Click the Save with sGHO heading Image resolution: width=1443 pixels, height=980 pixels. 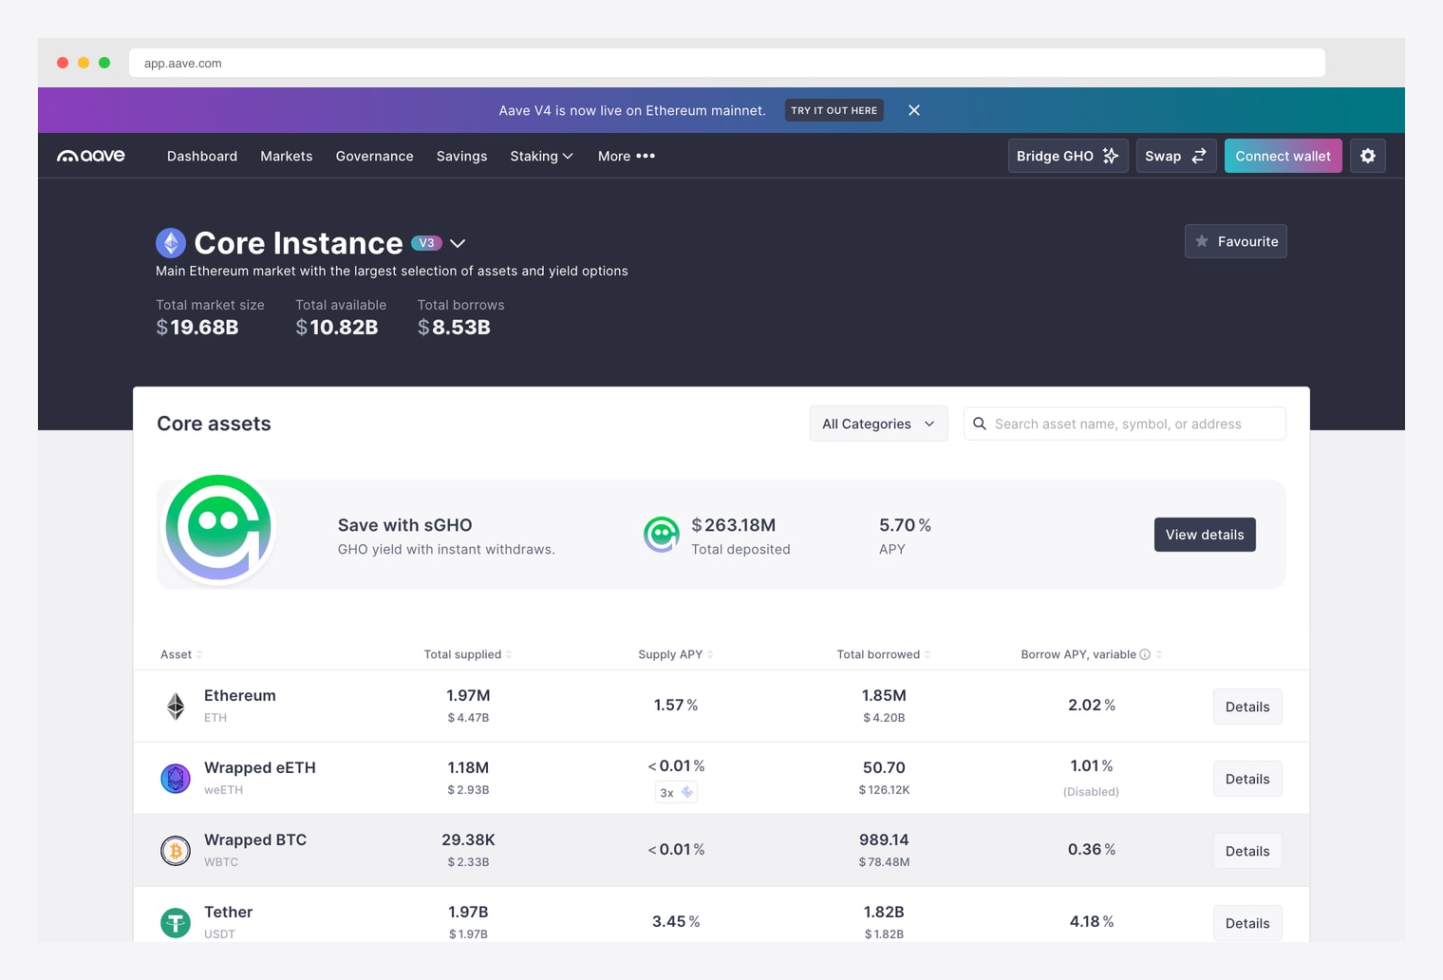[x=405, y=525]
